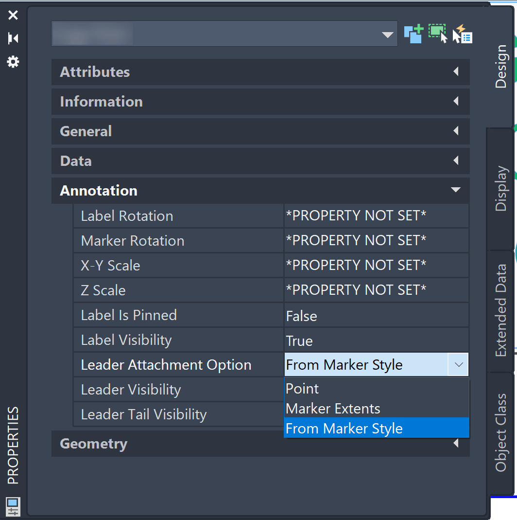Click the Label Is Pinned False value
This screenshot has height=520, width=517.
click(377, 315)
